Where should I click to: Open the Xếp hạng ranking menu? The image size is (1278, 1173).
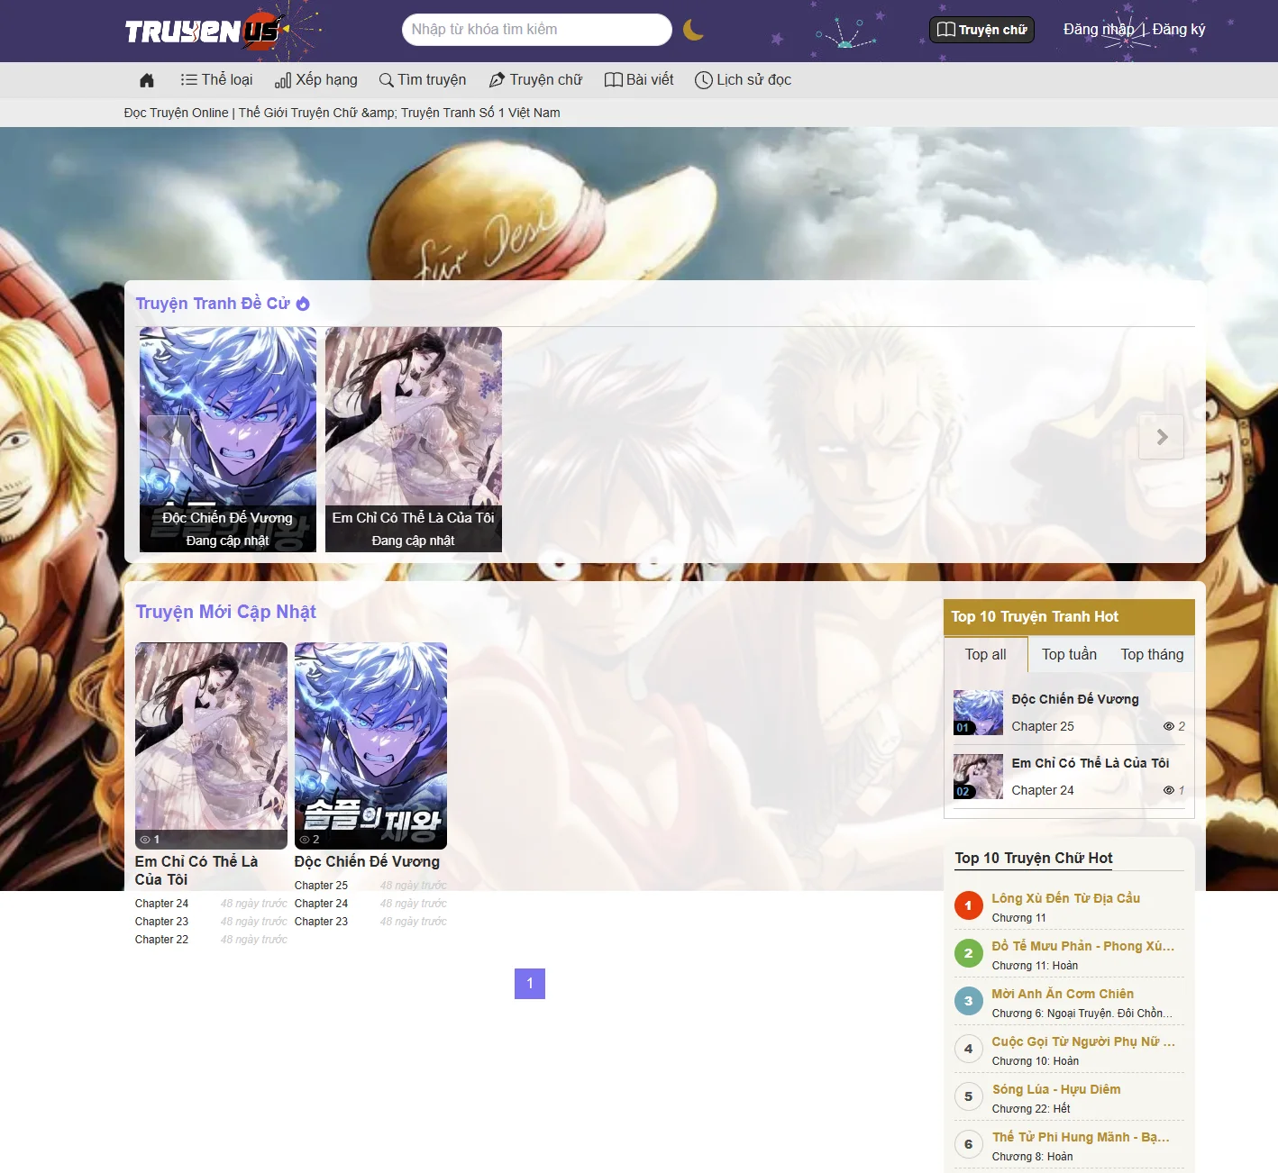click(x=316, y=80)
